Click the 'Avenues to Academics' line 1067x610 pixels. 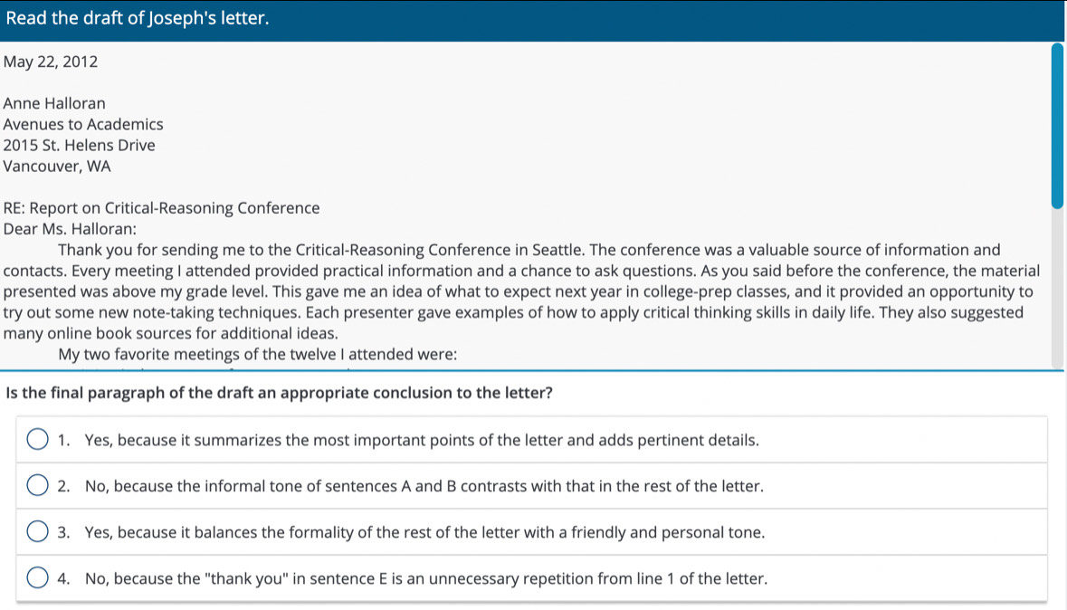pos(83,125)
